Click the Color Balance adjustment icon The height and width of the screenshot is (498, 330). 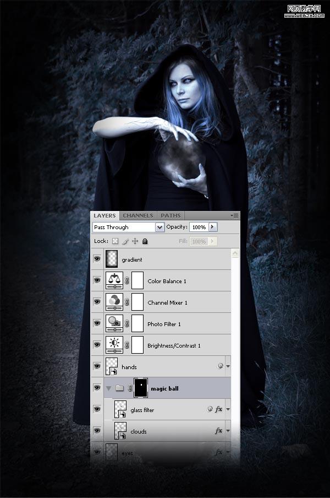114,280
